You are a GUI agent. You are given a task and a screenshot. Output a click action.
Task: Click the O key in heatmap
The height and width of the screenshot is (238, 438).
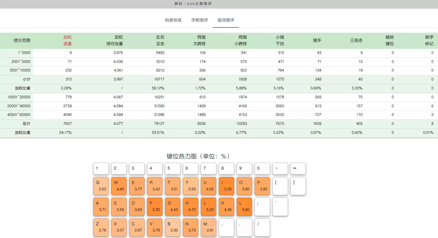[x=244, y=186]
